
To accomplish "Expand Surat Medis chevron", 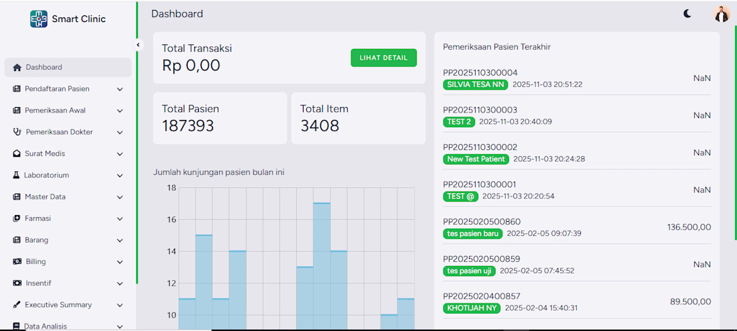I will (x=120, y=154).
